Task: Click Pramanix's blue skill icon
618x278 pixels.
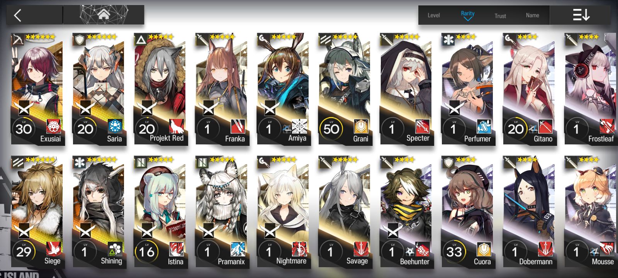Action: 238,249
